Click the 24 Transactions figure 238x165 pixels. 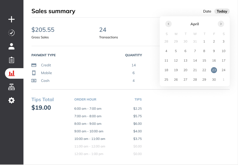click(x=103, y=30)
